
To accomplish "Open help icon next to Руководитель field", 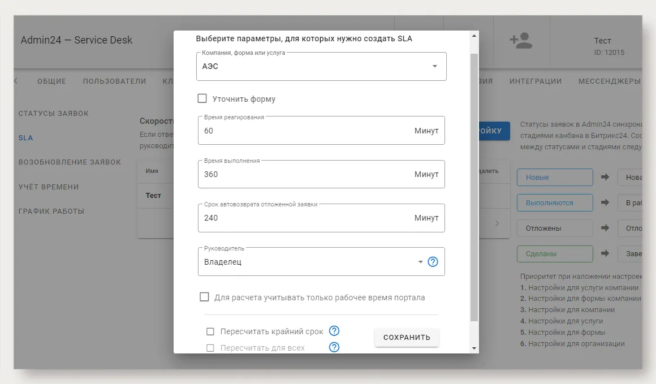I will [433, 262].
